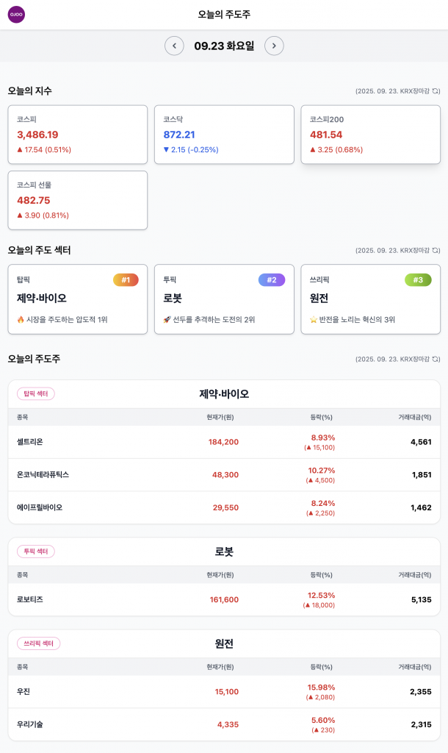
Task: Open the 코스피200 index card
Action: coord(370,135)
